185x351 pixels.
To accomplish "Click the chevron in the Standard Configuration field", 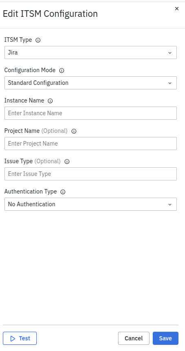I will click(170, 83).
